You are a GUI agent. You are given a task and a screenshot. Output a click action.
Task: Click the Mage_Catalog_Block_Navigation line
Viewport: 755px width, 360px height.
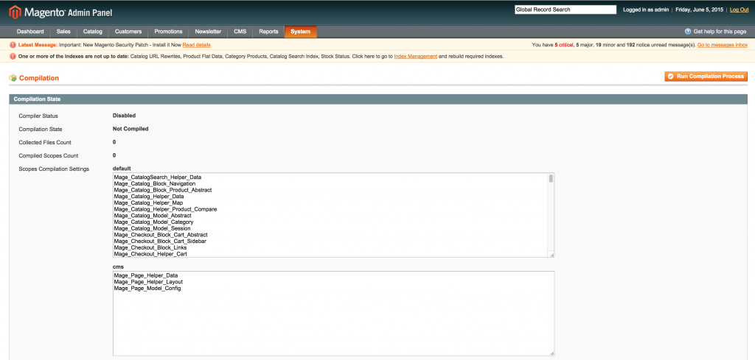155,183
